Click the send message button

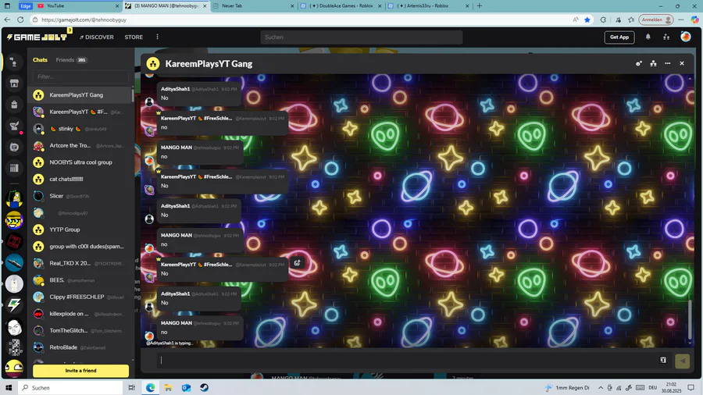[x=683, y=361]
